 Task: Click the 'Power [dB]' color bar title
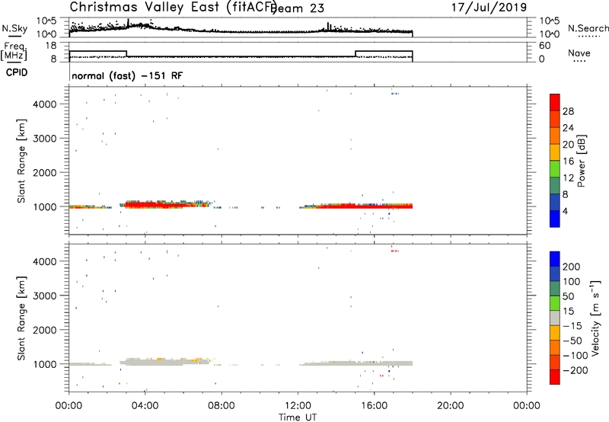582,161
